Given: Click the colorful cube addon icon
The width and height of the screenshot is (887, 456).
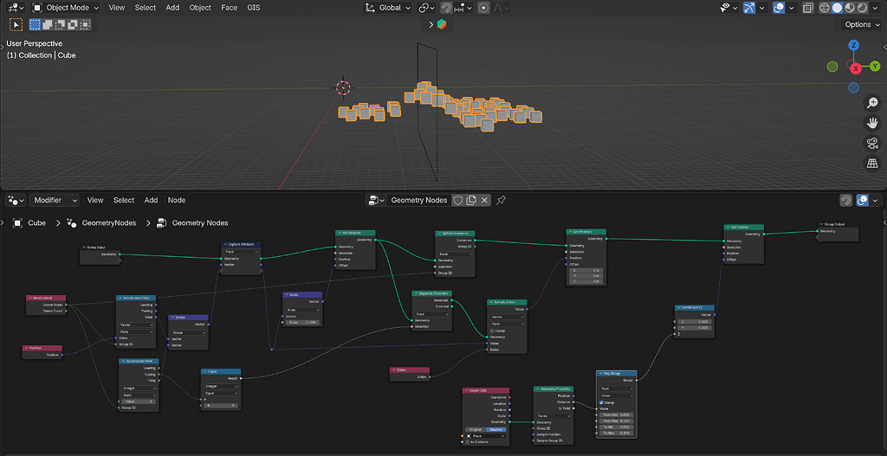Looking at the screenshot, I should tap(442, 24).
